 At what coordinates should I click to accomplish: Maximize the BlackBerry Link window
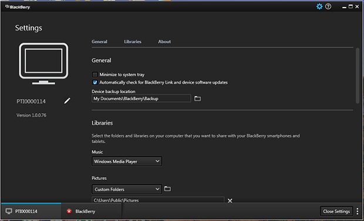(350, 6)
